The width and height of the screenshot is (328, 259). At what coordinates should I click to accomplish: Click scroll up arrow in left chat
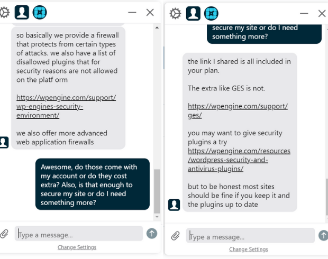coord(157,27)
